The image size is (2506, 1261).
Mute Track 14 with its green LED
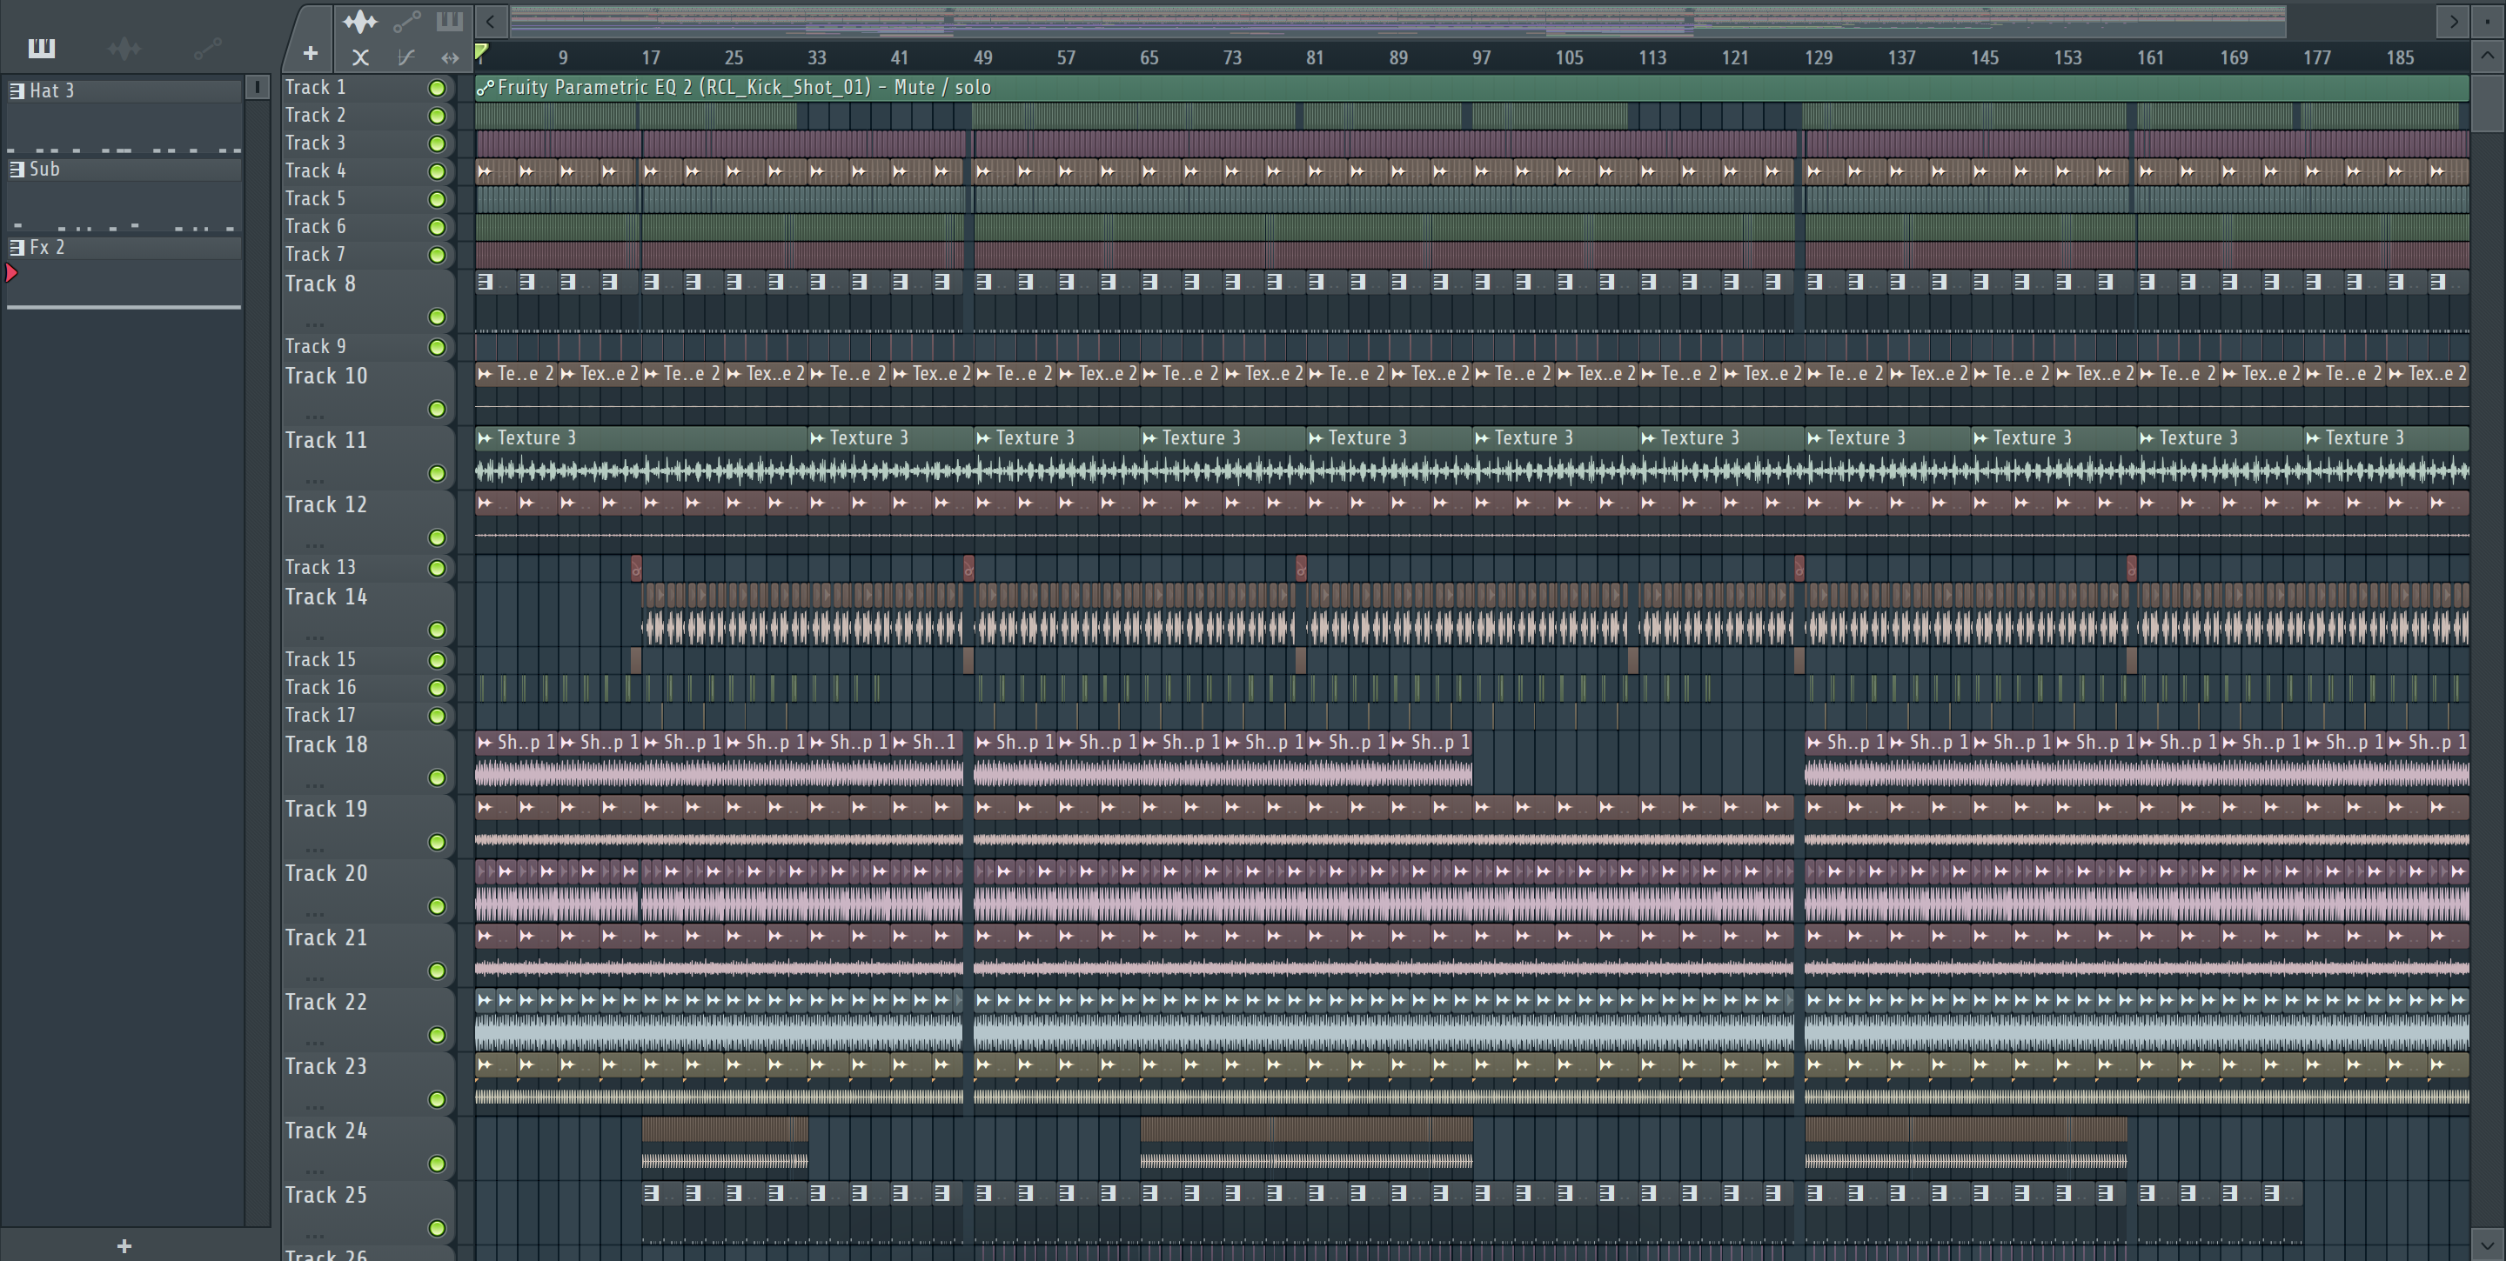[438, 630]
